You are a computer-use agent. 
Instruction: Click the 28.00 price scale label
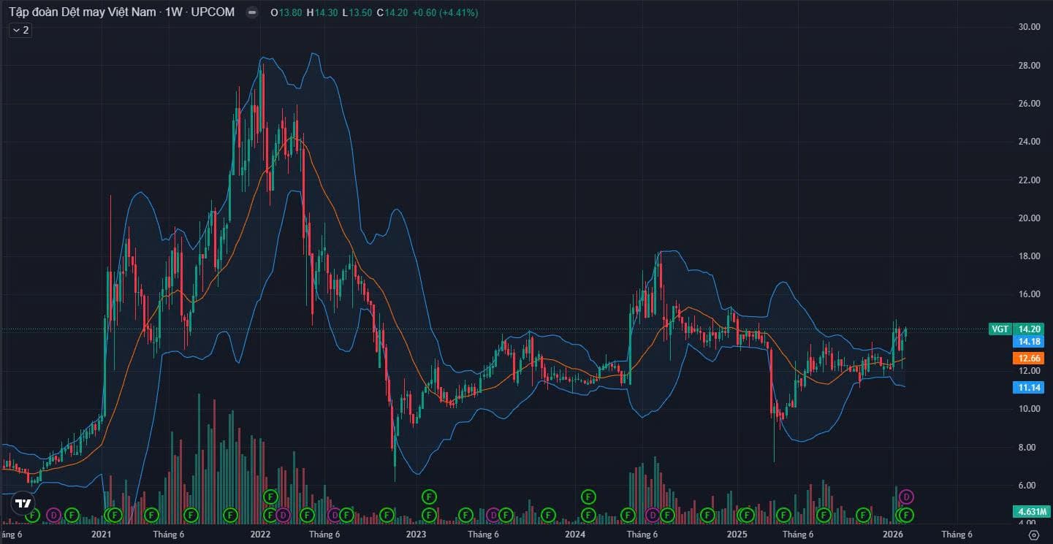(x=1029, y=66)
